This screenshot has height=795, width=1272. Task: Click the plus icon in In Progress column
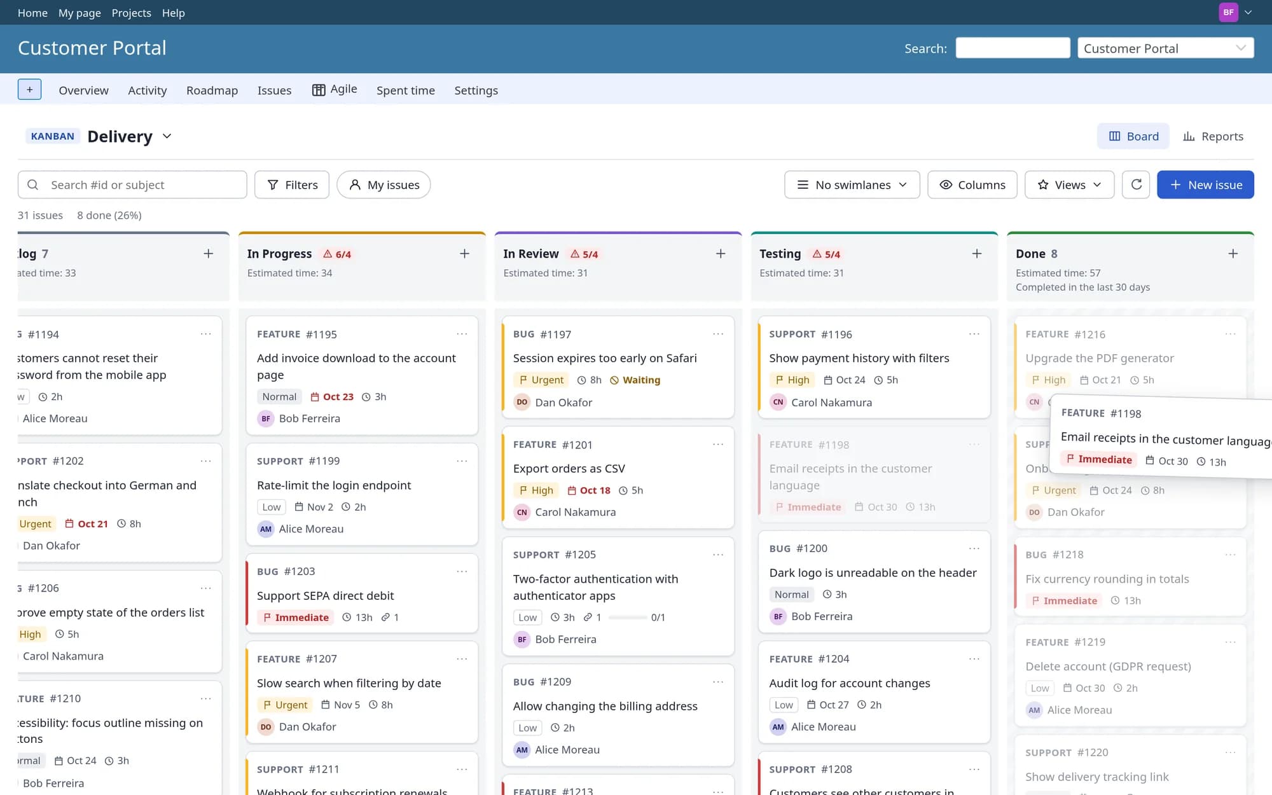coord(464,254)
